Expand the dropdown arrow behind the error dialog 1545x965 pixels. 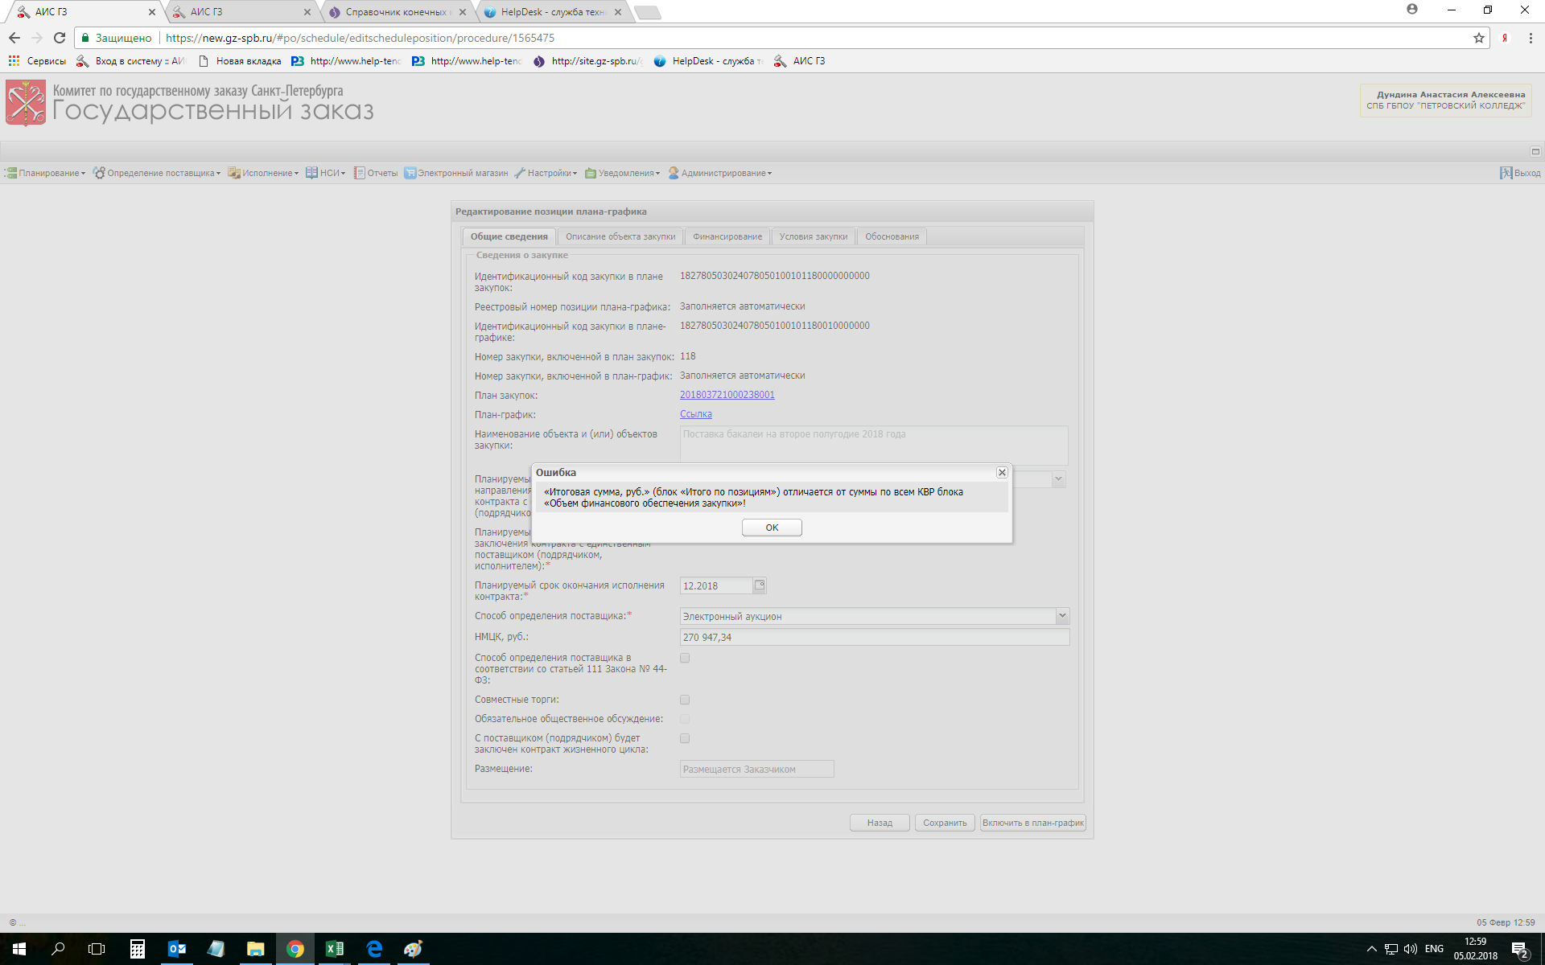1058,479
